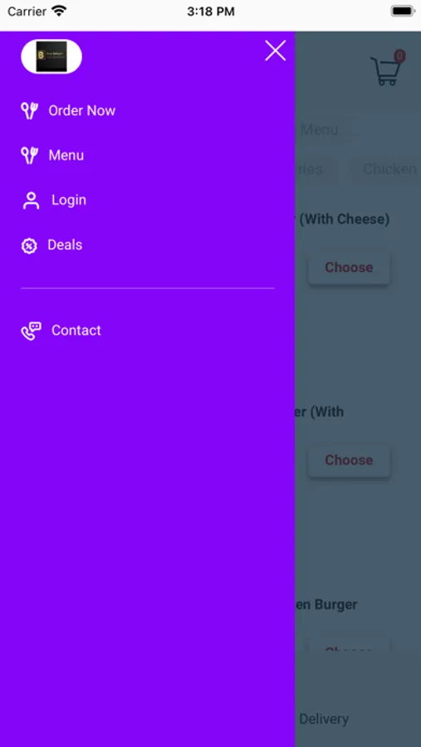Tap the fork-and-spoon icon beside Menu
This screenshot has width=421, height=747.
[29, 155]
